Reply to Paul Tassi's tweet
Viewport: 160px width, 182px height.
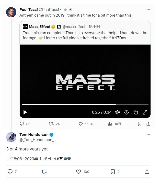pyautogui.click(x=22, y=124)
